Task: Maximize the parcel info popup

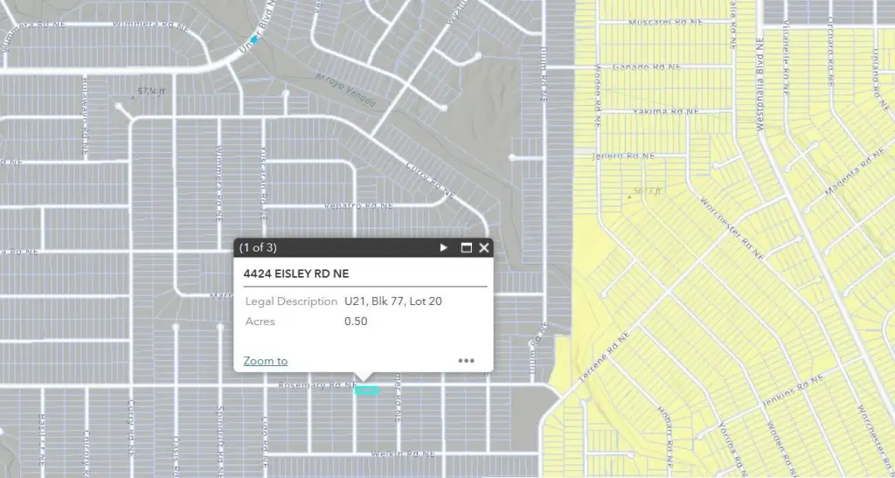Action: click(466, 248)
